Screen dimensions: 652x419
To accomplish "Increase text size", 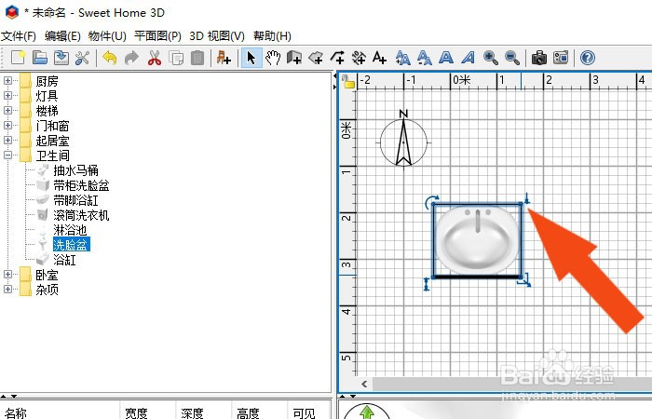I will [x=403, y=58].
